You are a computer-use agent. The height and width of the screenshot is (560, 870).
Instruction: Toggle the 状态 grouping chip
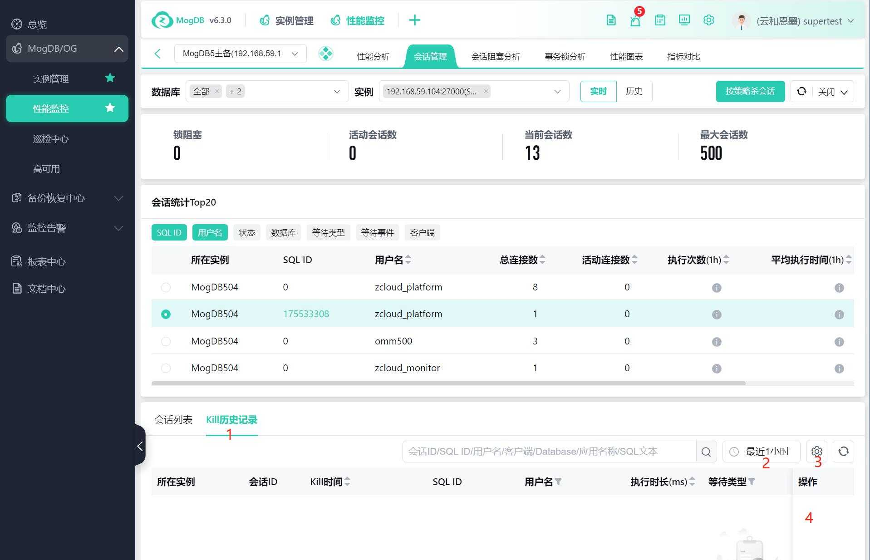(x=247, y=233)
